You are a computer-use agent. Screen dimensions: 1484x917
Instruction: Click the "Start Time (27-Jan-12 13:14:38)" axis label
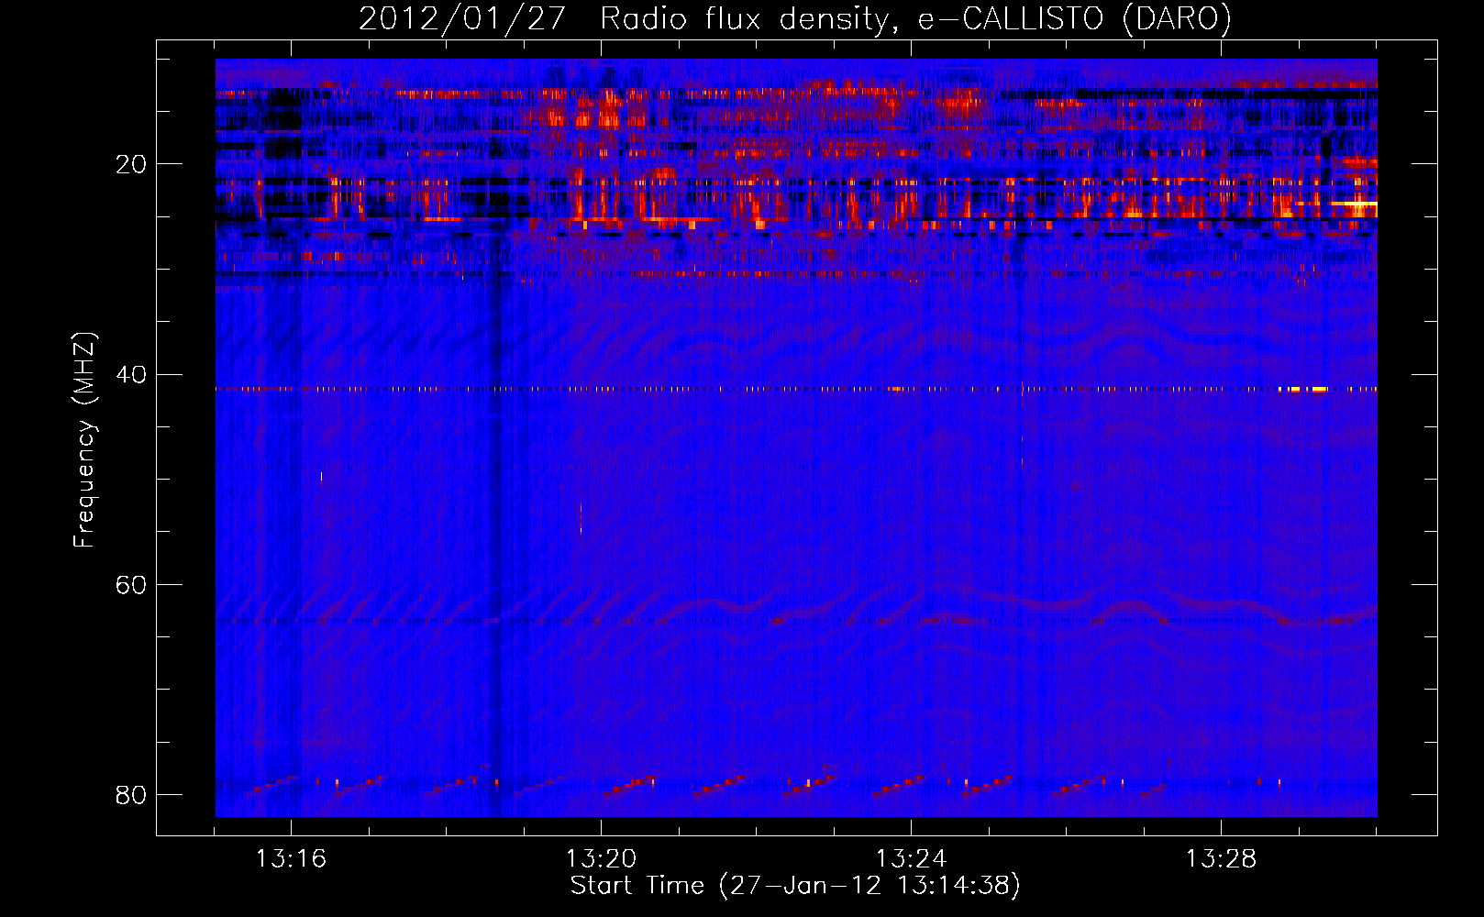click(795, 886)
